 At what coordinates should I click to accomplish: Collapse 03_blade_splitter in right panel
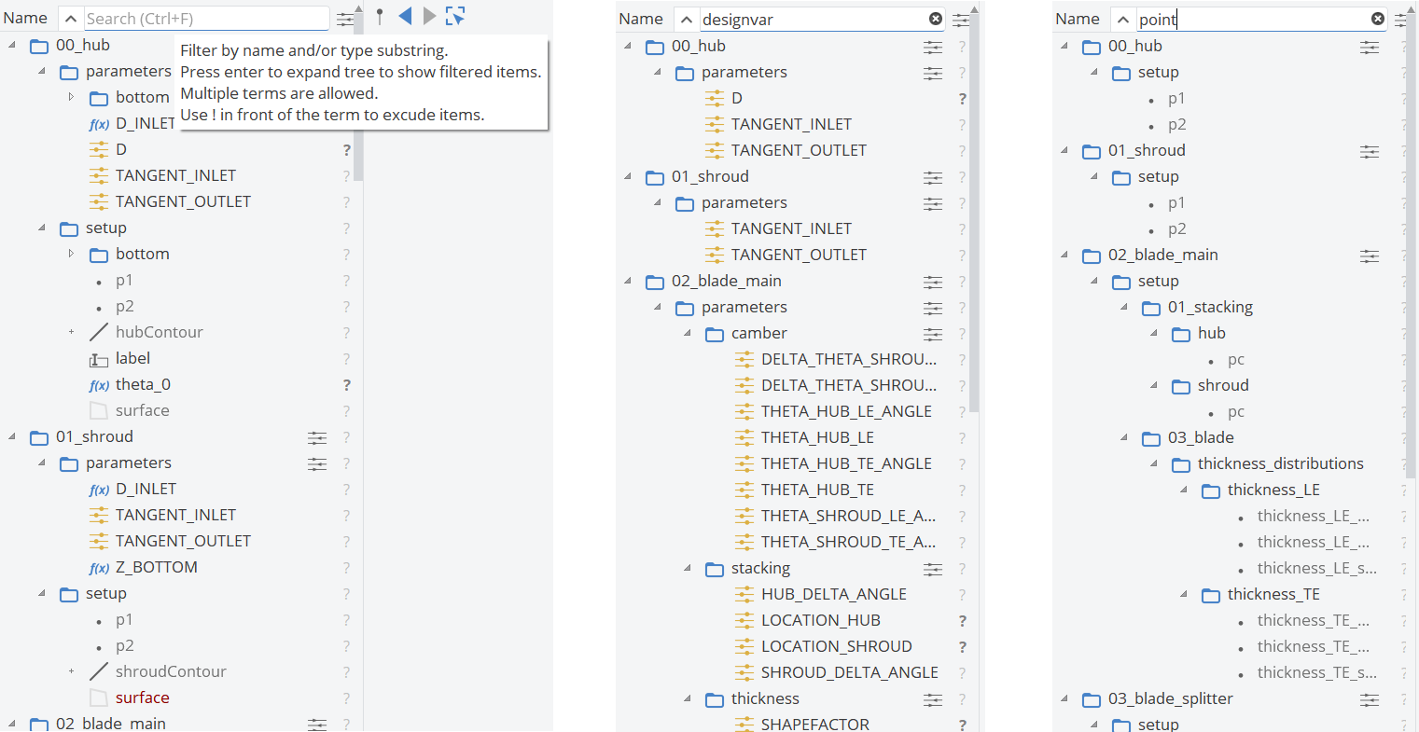[1064, 698]
